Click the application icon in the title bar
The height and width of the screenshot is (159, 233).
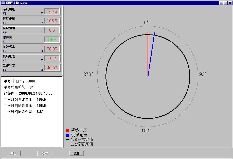(3, 3)
